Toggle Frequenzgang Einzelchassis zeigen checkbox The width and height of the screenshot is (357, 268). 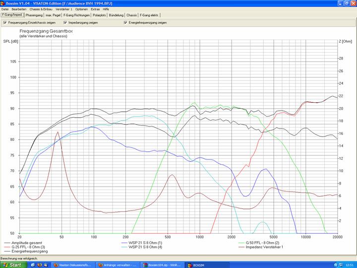tap(5, 22)
